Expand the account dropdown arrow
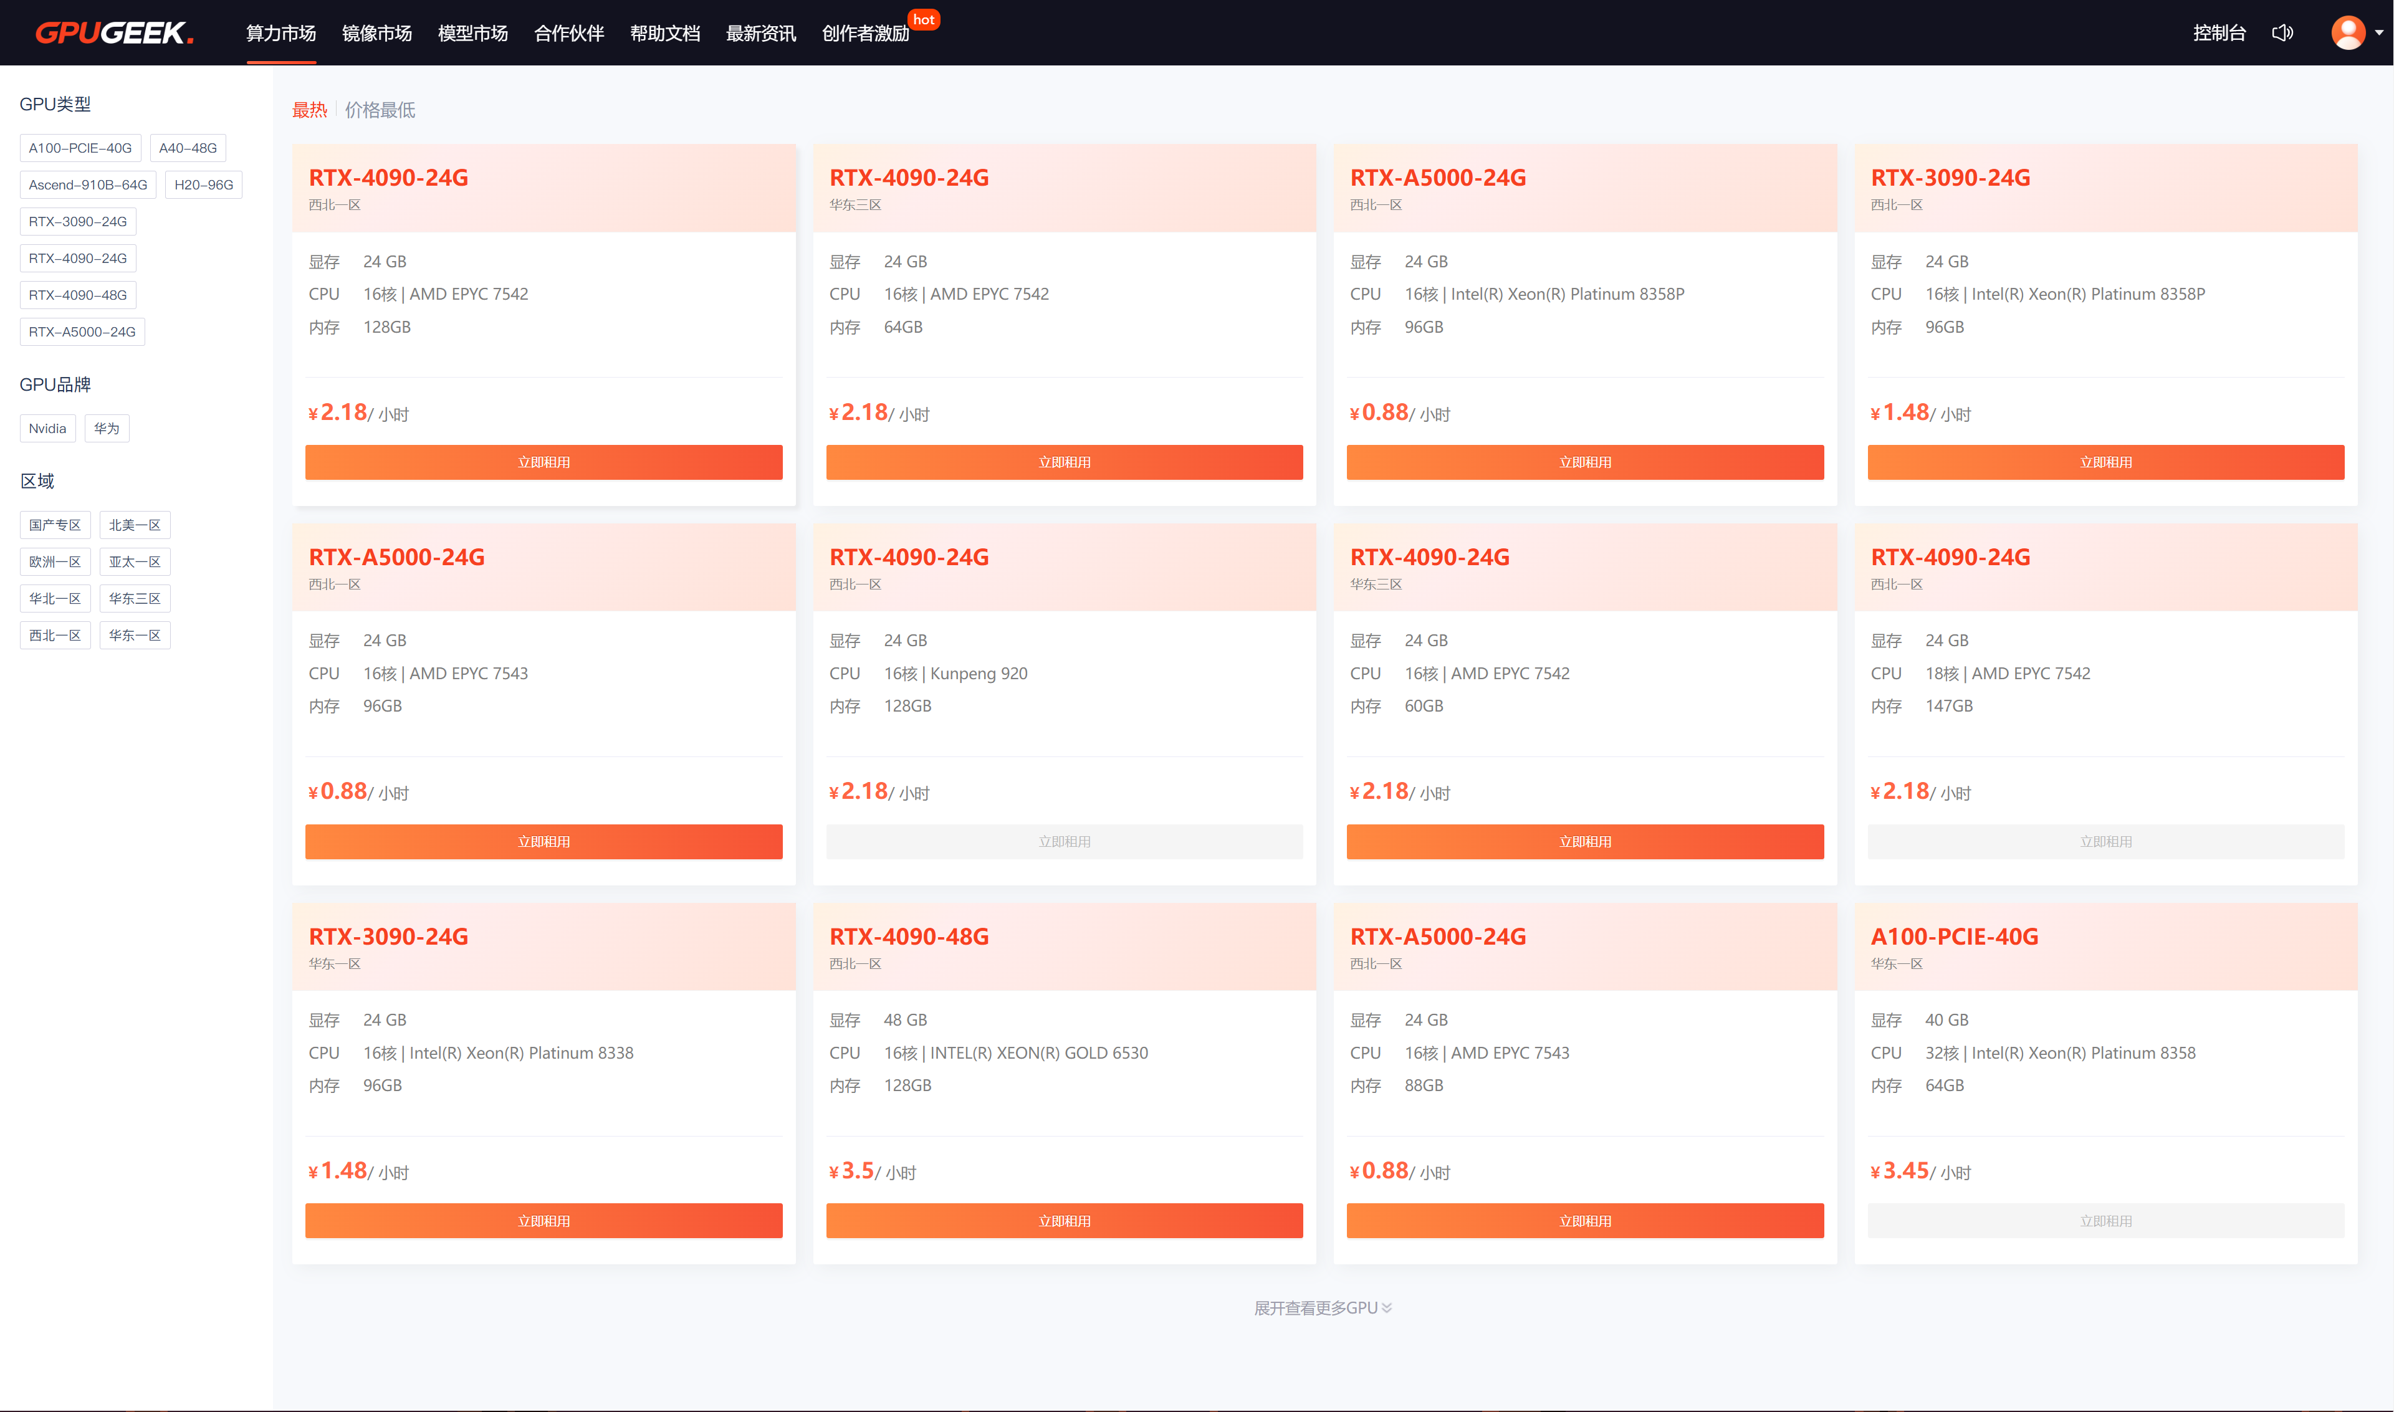Viewport: 2394px width, 1412px height. pyautogui.click(x=2379, y=33)
